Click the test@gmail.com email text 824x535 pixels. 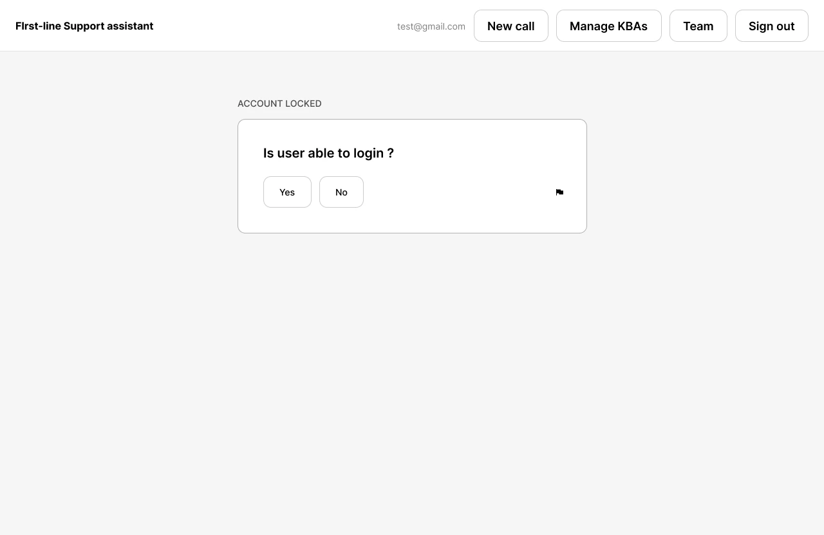(431, 26)
